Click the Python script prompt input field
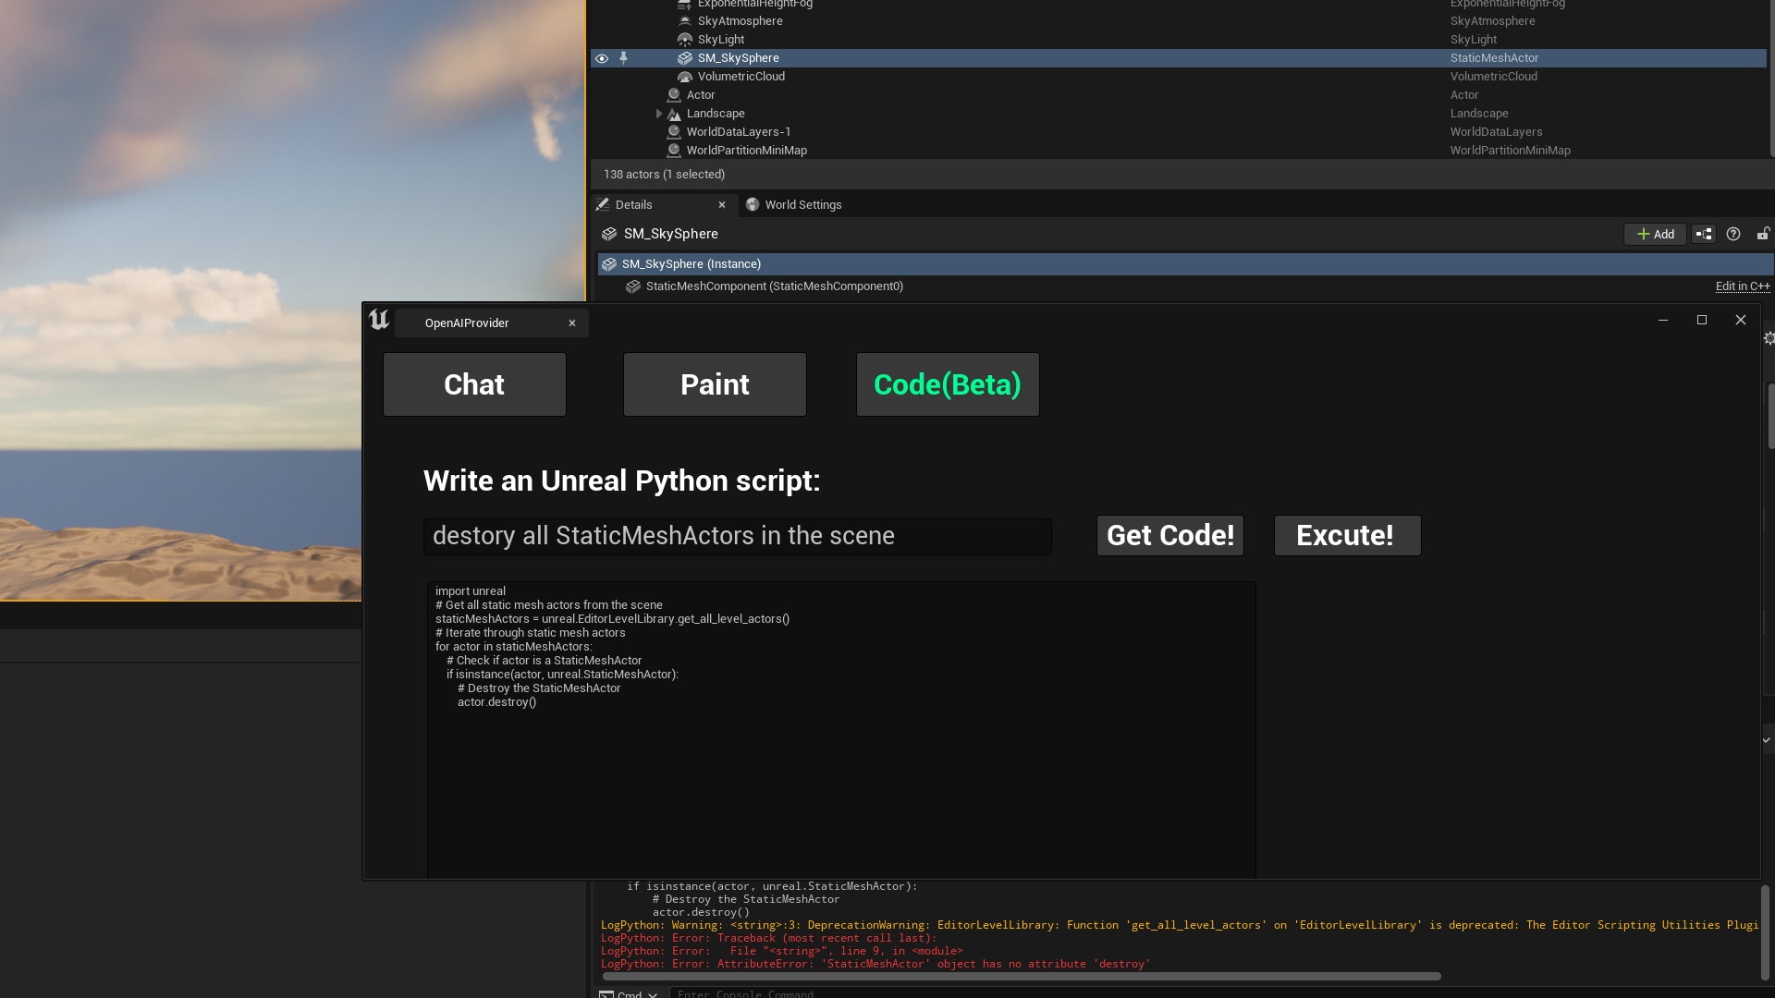 737,537
